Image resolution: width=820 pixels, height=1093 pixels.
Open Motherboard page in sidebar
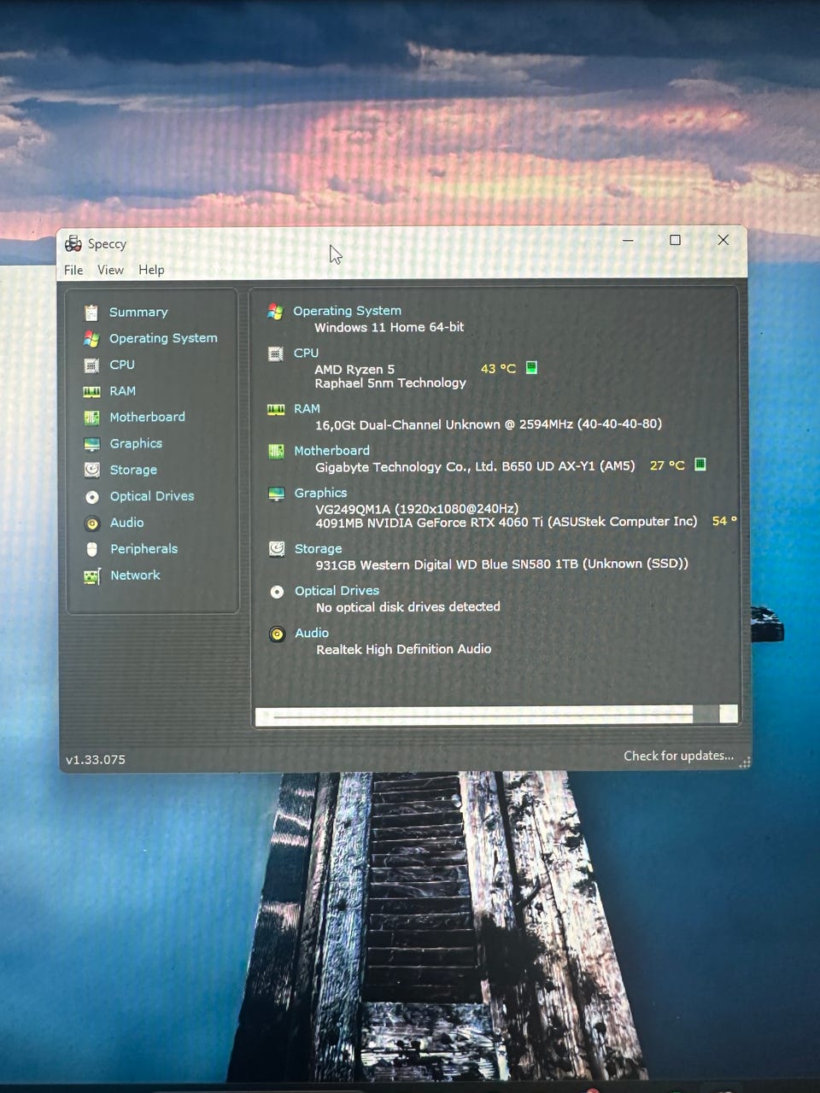(x=147, y=417)
